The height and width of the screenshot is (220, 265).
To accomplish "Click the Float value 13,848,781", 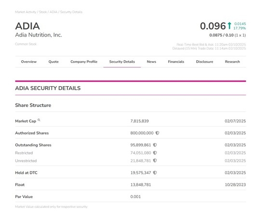I will coord(141,185).
